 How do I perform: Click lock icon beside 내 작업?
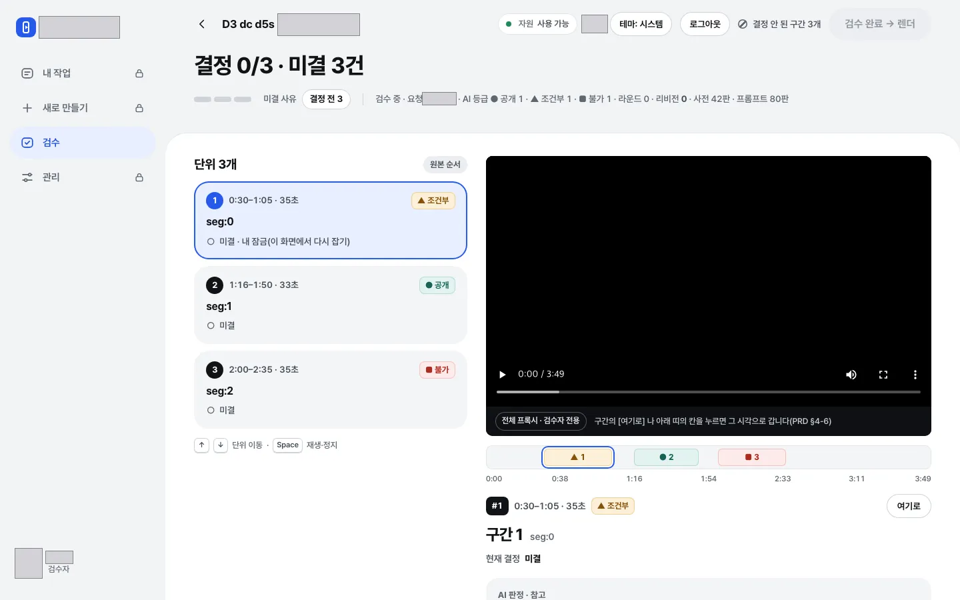139,73
